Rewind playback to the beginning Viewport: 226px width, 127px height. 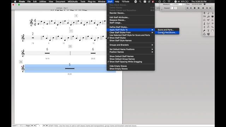point(188,8)
